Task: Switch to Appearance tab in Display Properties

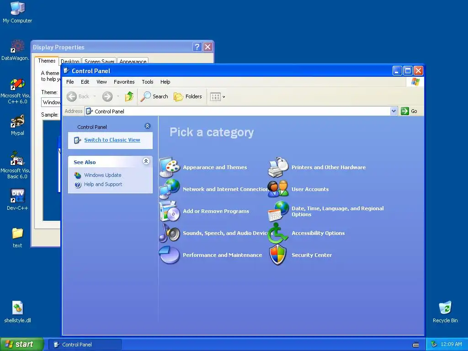Action: pos(133,61)
